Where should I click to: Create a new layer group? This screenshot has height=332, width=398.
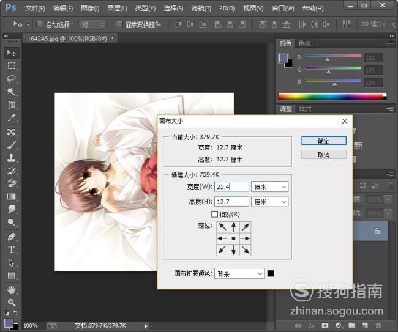coord(352,325)
